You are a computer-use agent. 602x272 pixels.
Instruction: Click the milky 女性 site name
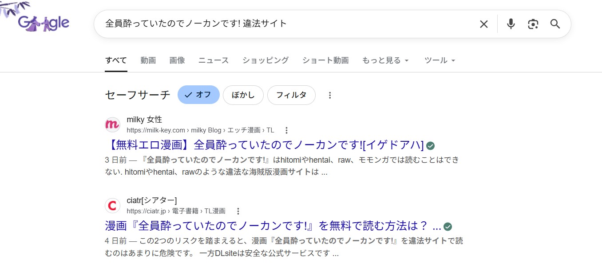tap(144, 120)
